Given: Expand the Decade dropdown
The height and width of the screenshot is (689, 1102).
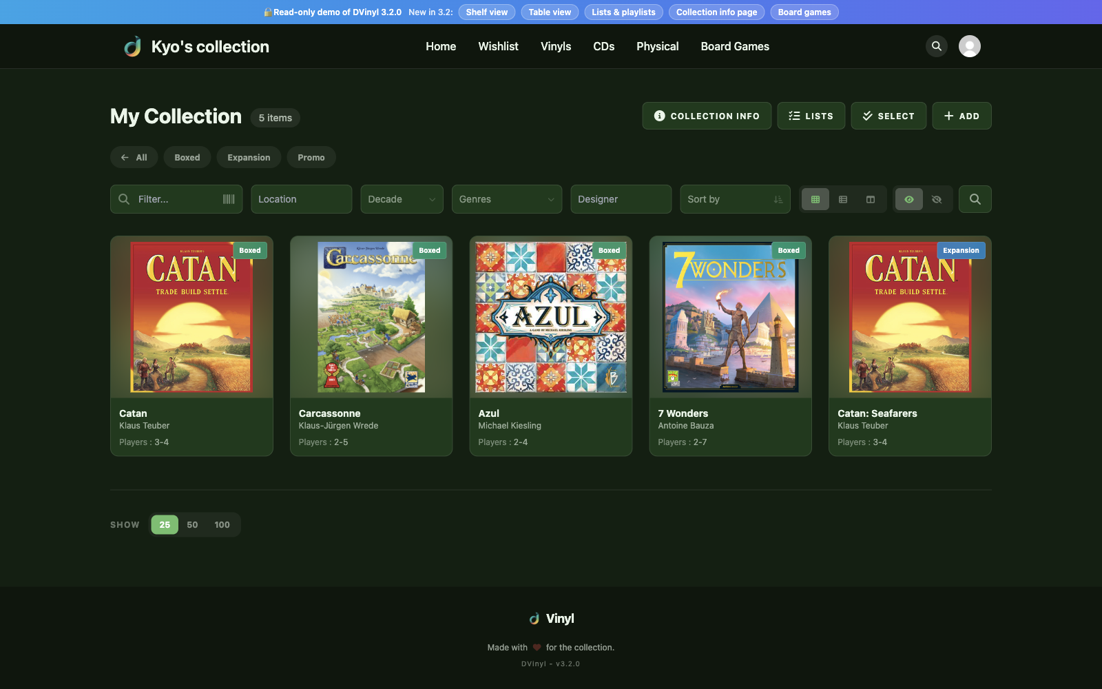Looking at the screenshot, I should click(x=402, y=199).
